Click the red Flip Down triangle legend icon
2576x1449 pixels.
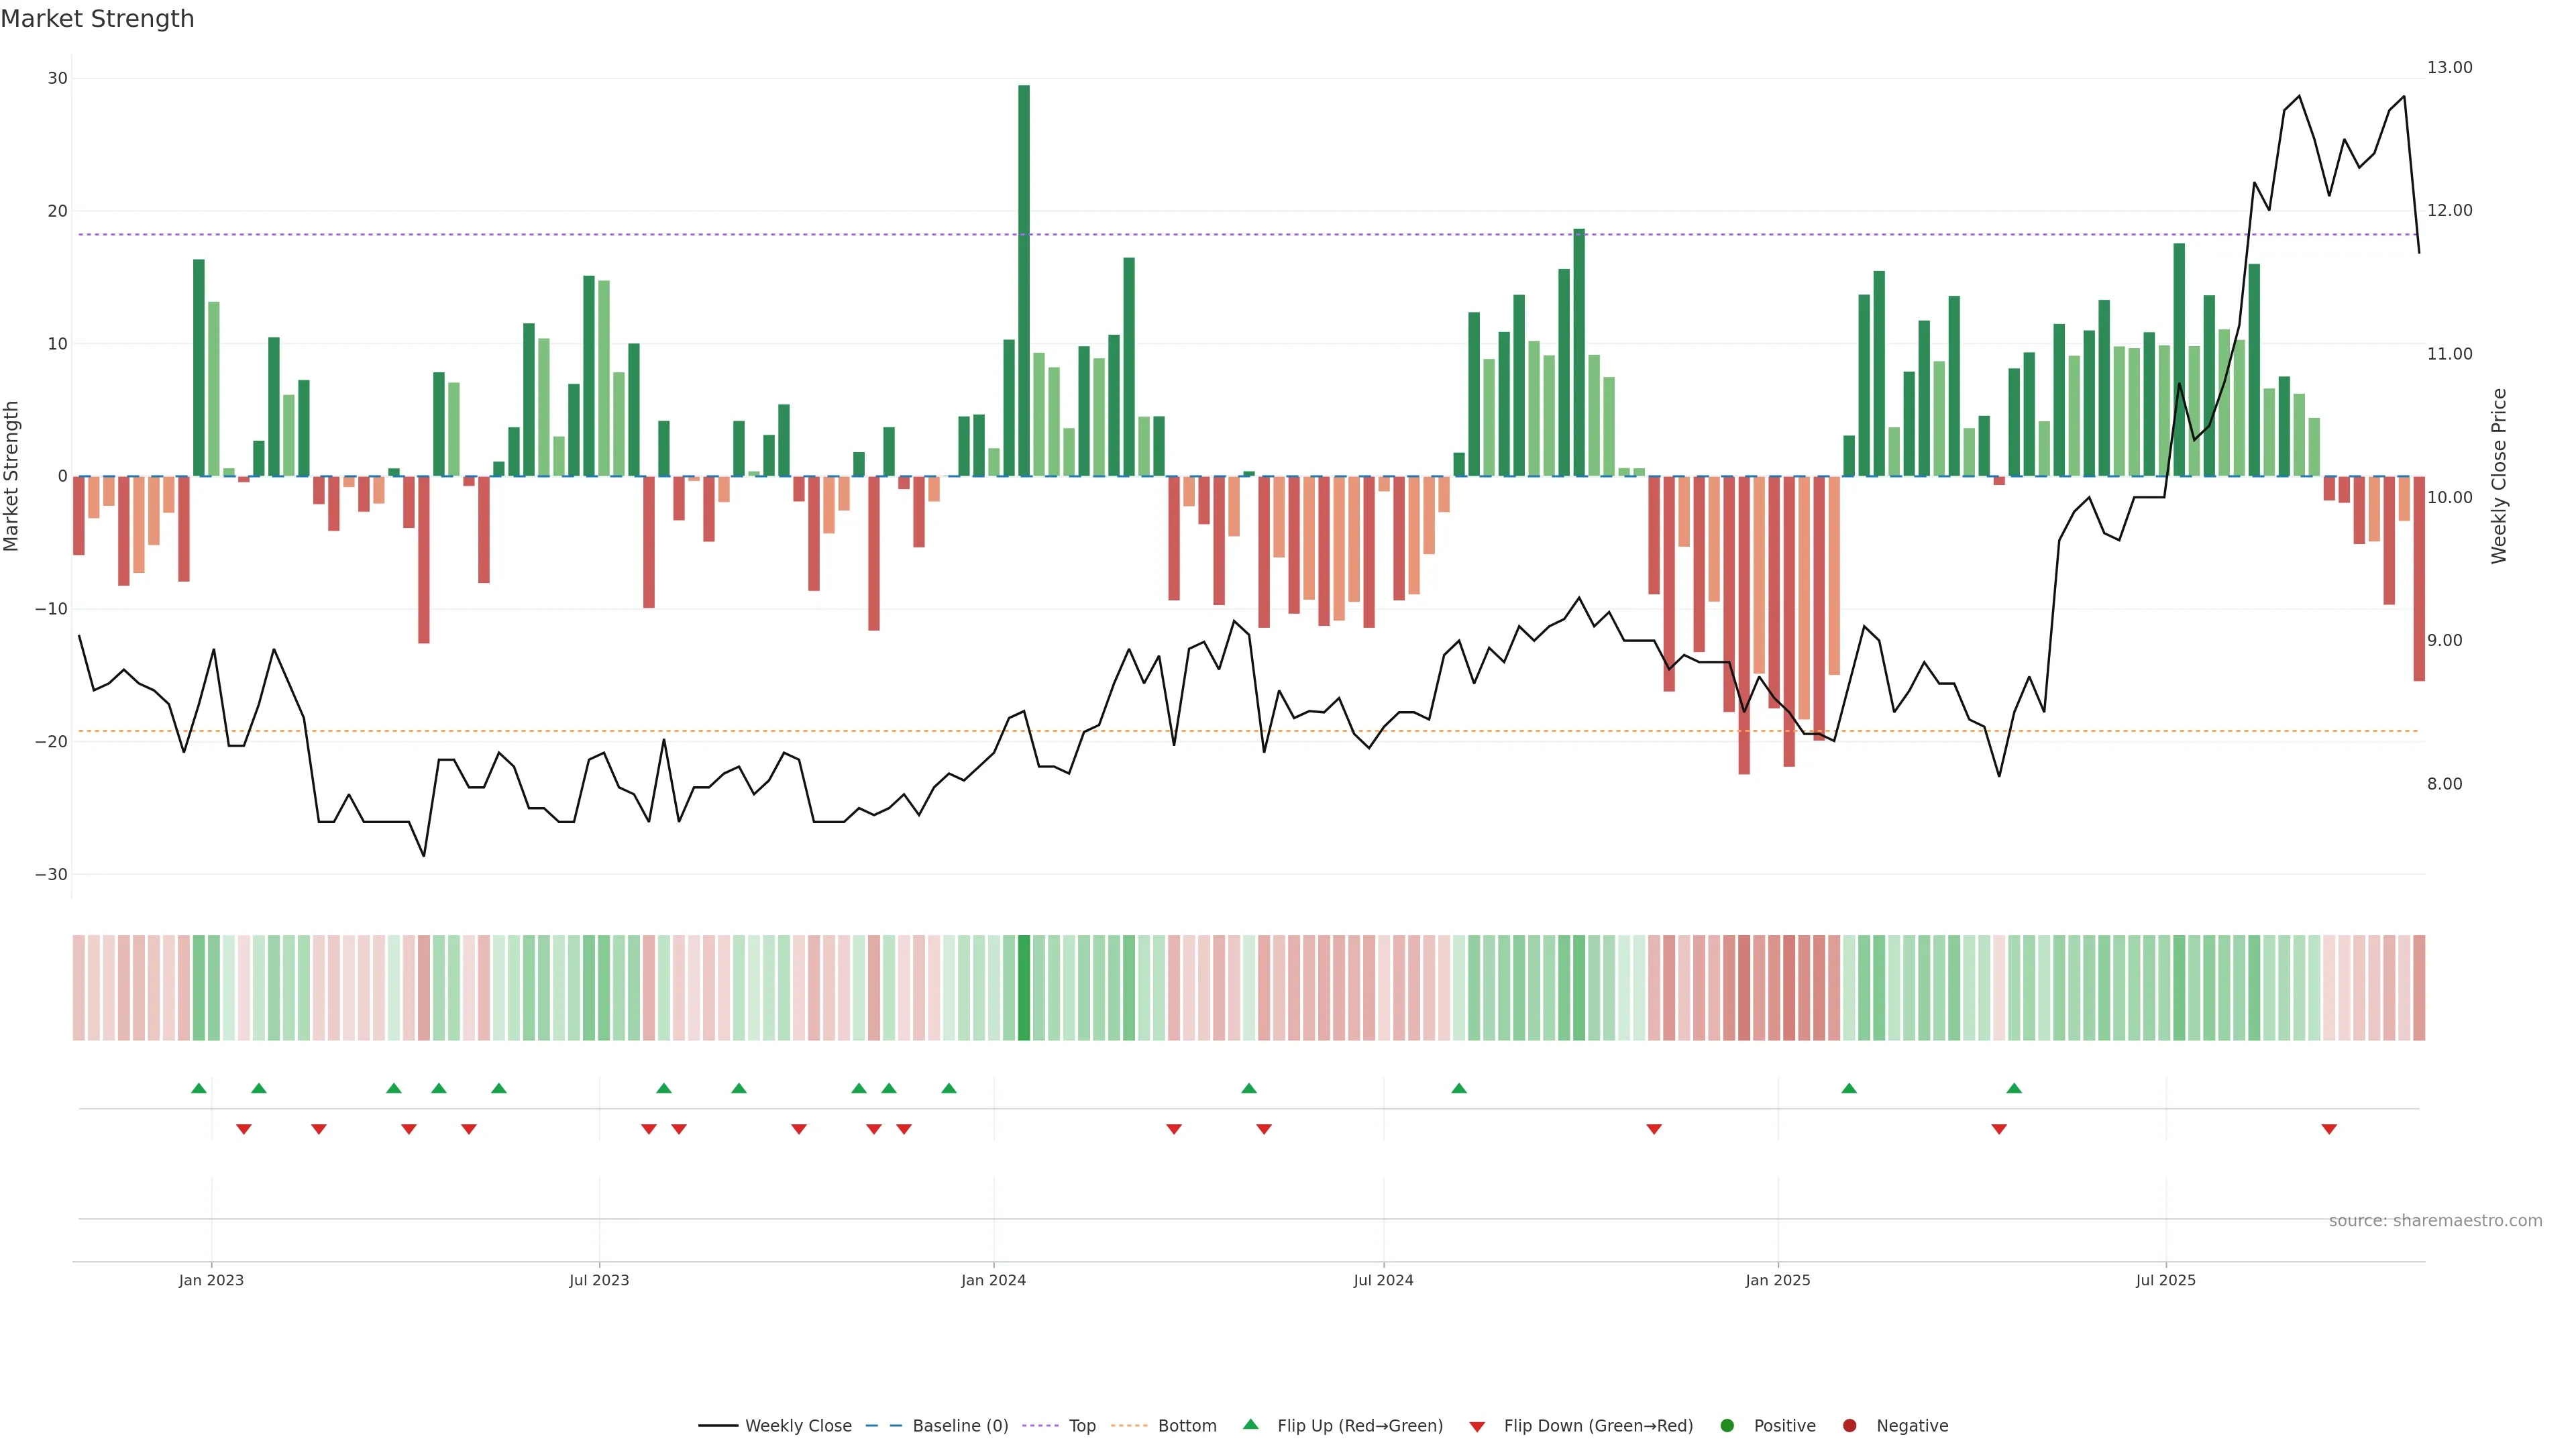[1477, 1426]
